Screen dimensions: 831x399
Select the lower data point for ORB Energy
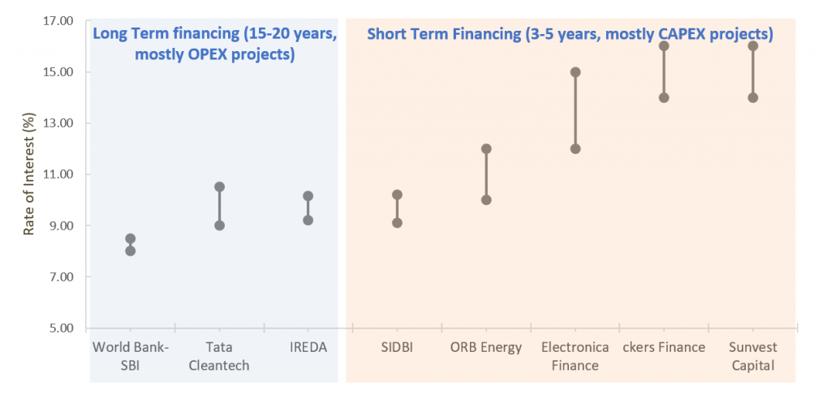pyautogui.click(x=486, y=200)
